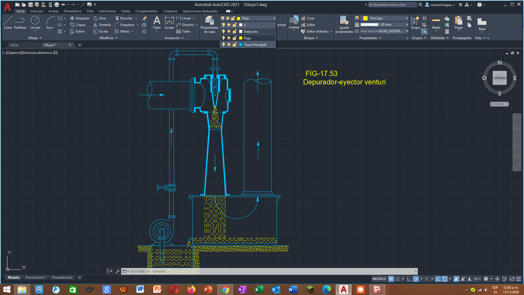Activate the Desplazar (move) command
524x295 pixels.
(x=80, y=18)
